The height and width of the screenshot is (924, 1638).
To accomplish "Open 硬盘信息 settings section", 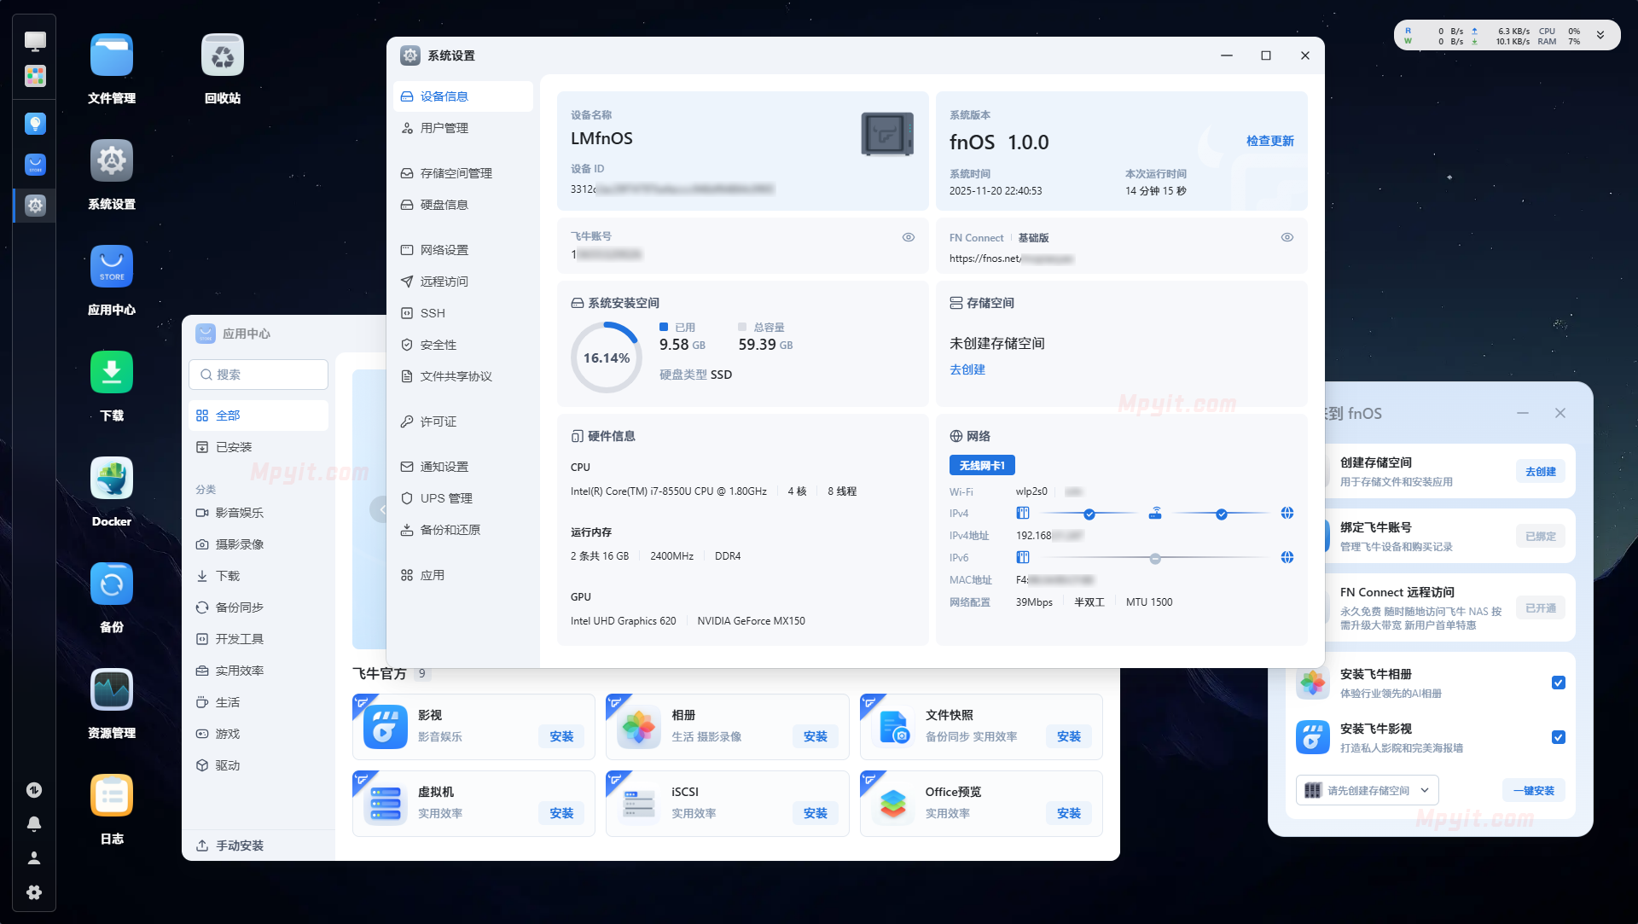I will tap(463, 205).
